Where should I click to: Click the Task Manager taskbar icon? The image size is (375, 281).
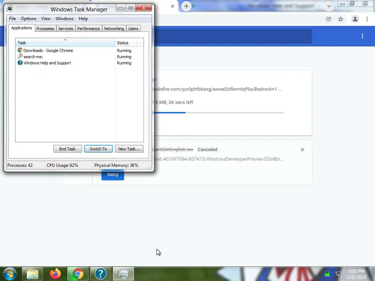pos(123,274)
